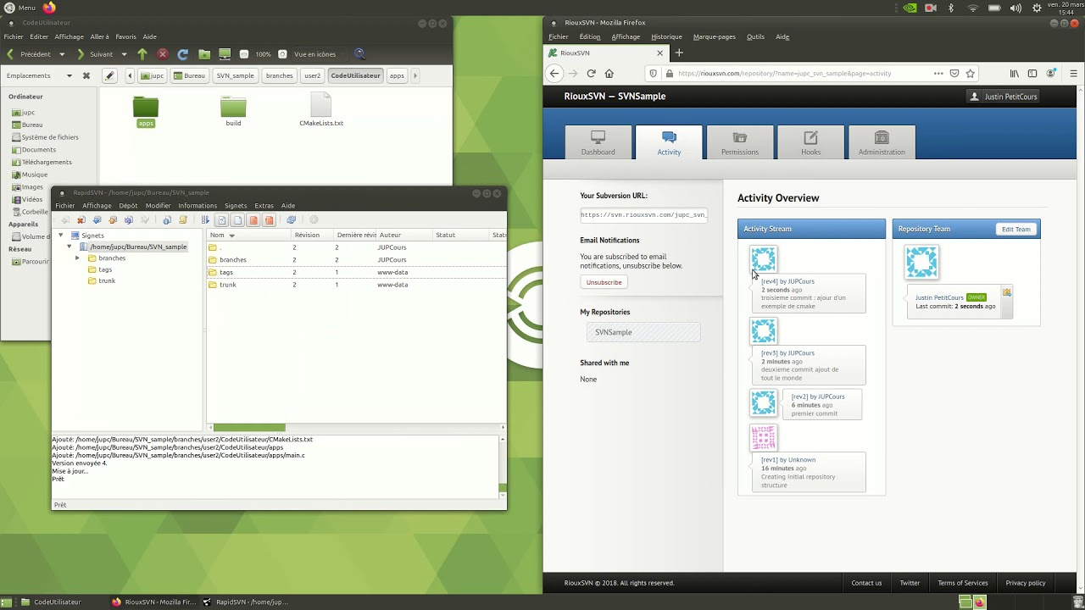Open the Administration tab

point(882,142)
